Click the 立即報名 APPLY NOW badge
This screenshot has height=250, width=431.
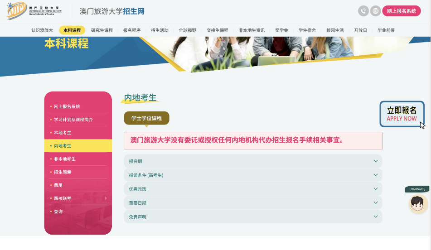[402, 114]
